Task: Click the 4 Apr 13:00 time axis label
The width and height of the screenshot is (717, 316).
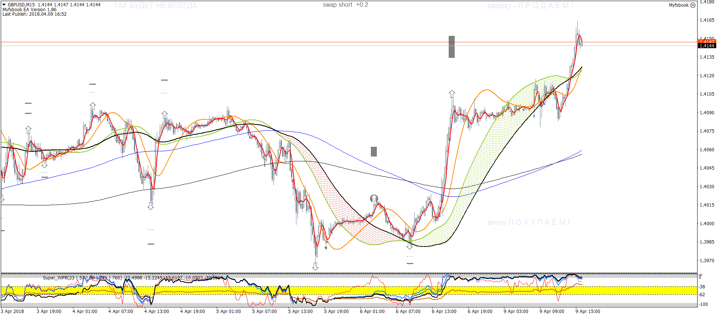Action: pyautogui.click(x=157, y=312)
